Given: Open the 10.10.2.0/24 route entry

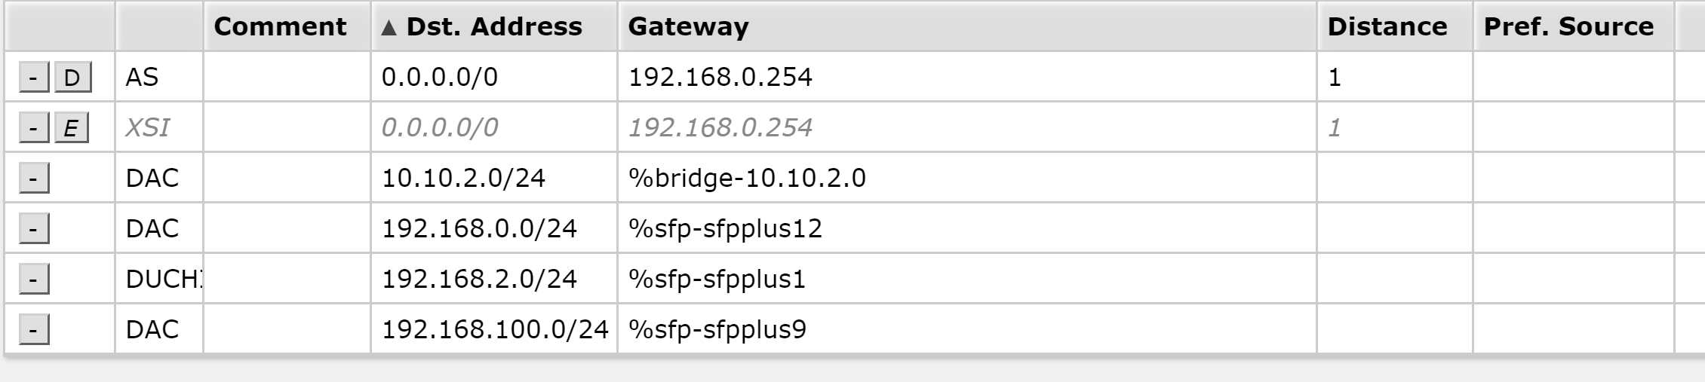Looking at the screenshot, I should point(463,179).
